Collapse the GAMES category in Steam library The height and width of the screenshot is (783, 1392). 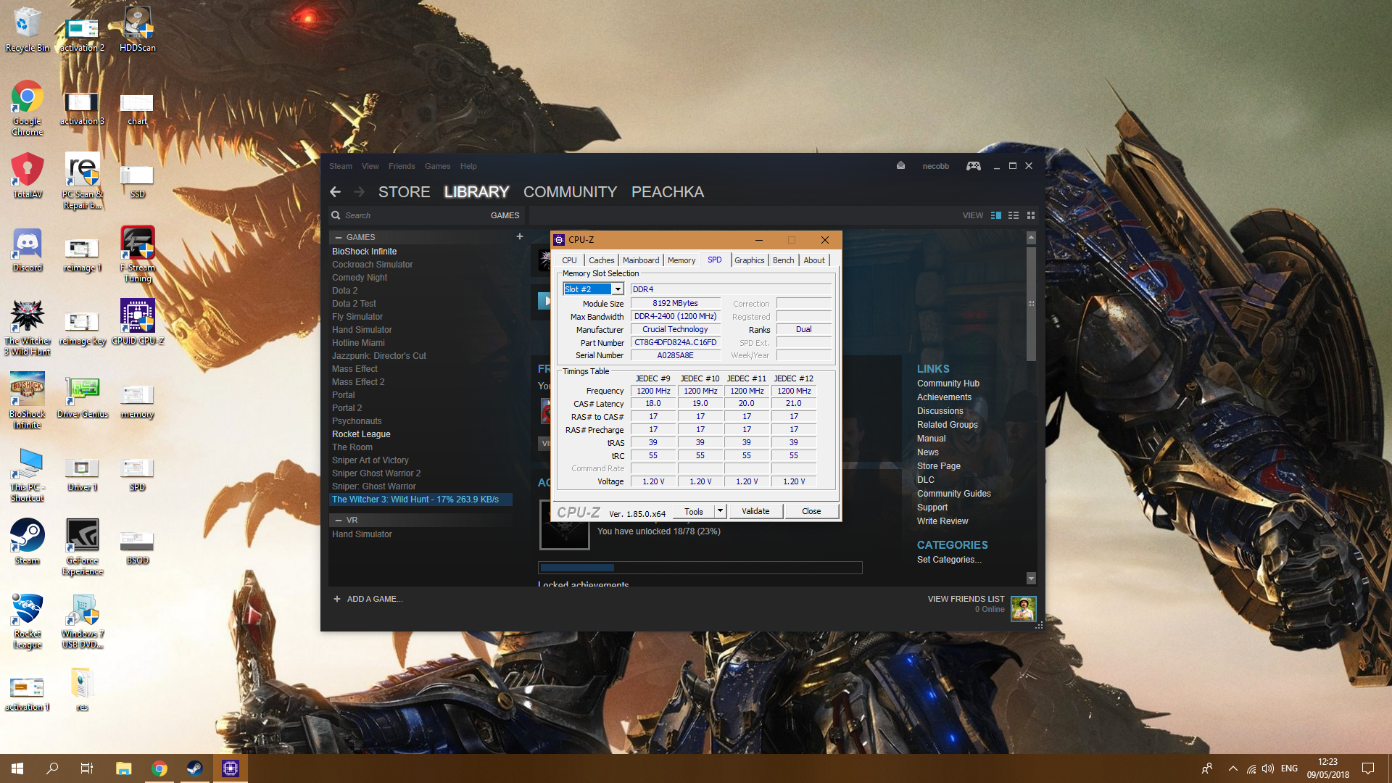[x=339, y=237]
